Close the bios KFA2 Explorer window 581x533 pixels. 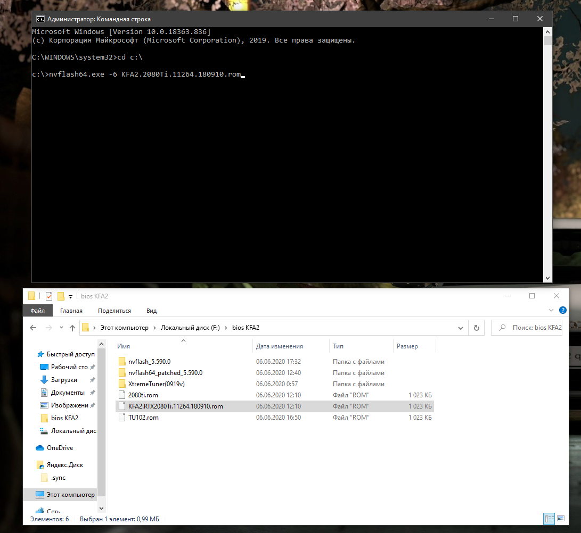(x=556, y=296)
